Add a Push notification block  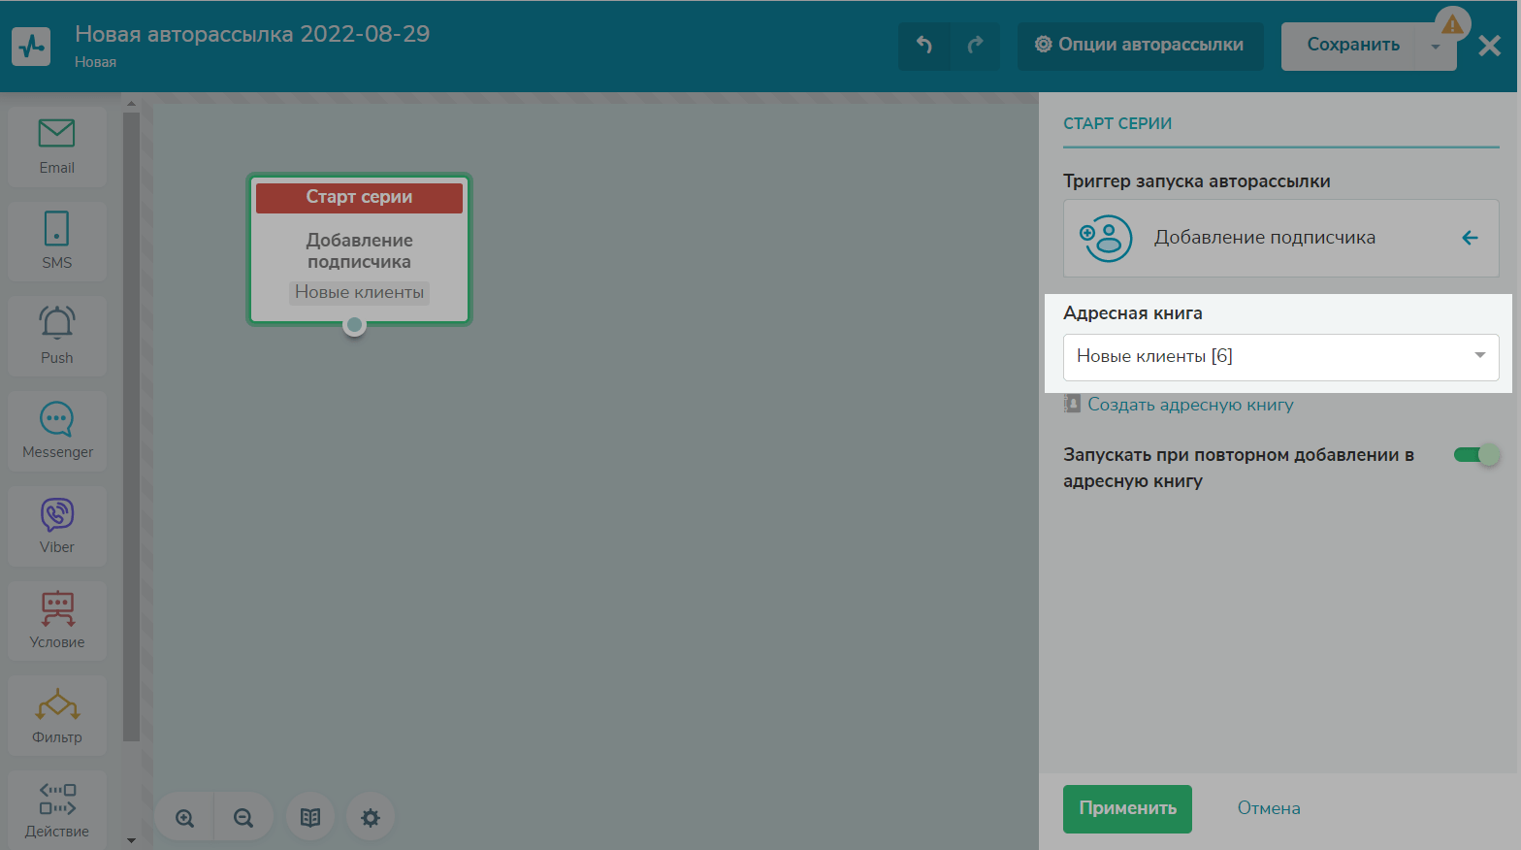[57, 336]
